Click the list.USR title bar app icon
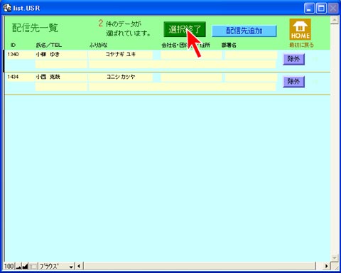The width and height of the screenshot is (341, 273). click(x=7, y=8)
